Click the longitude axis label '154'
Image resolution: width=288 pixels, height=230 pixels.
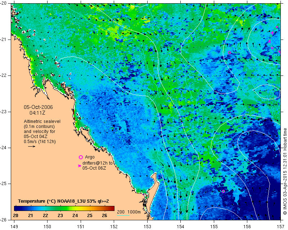[x=181, y=226]
